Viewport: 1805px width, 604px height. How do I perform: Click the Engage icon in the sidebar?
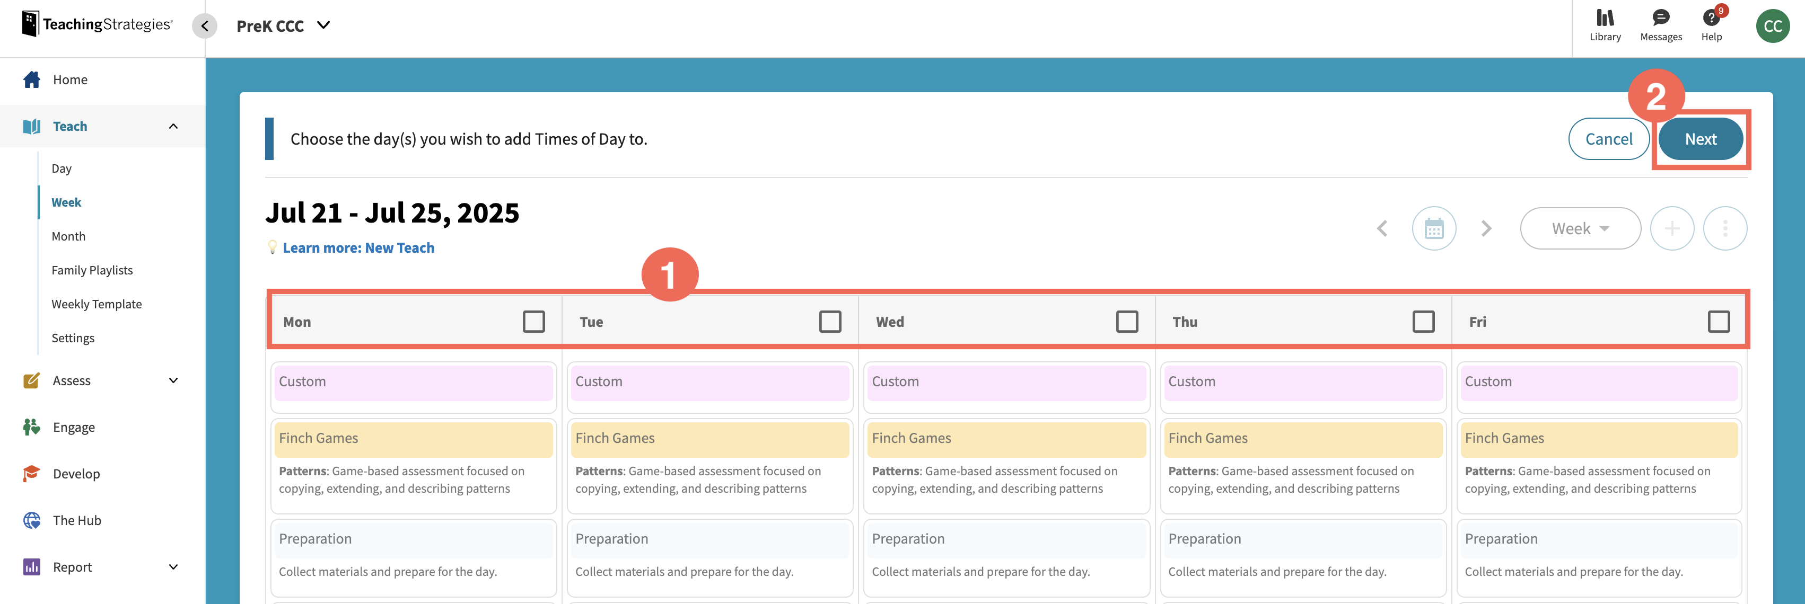coord(31,426)
